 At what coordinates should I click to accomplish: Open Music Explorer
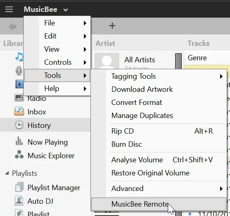tap(51, 156)
